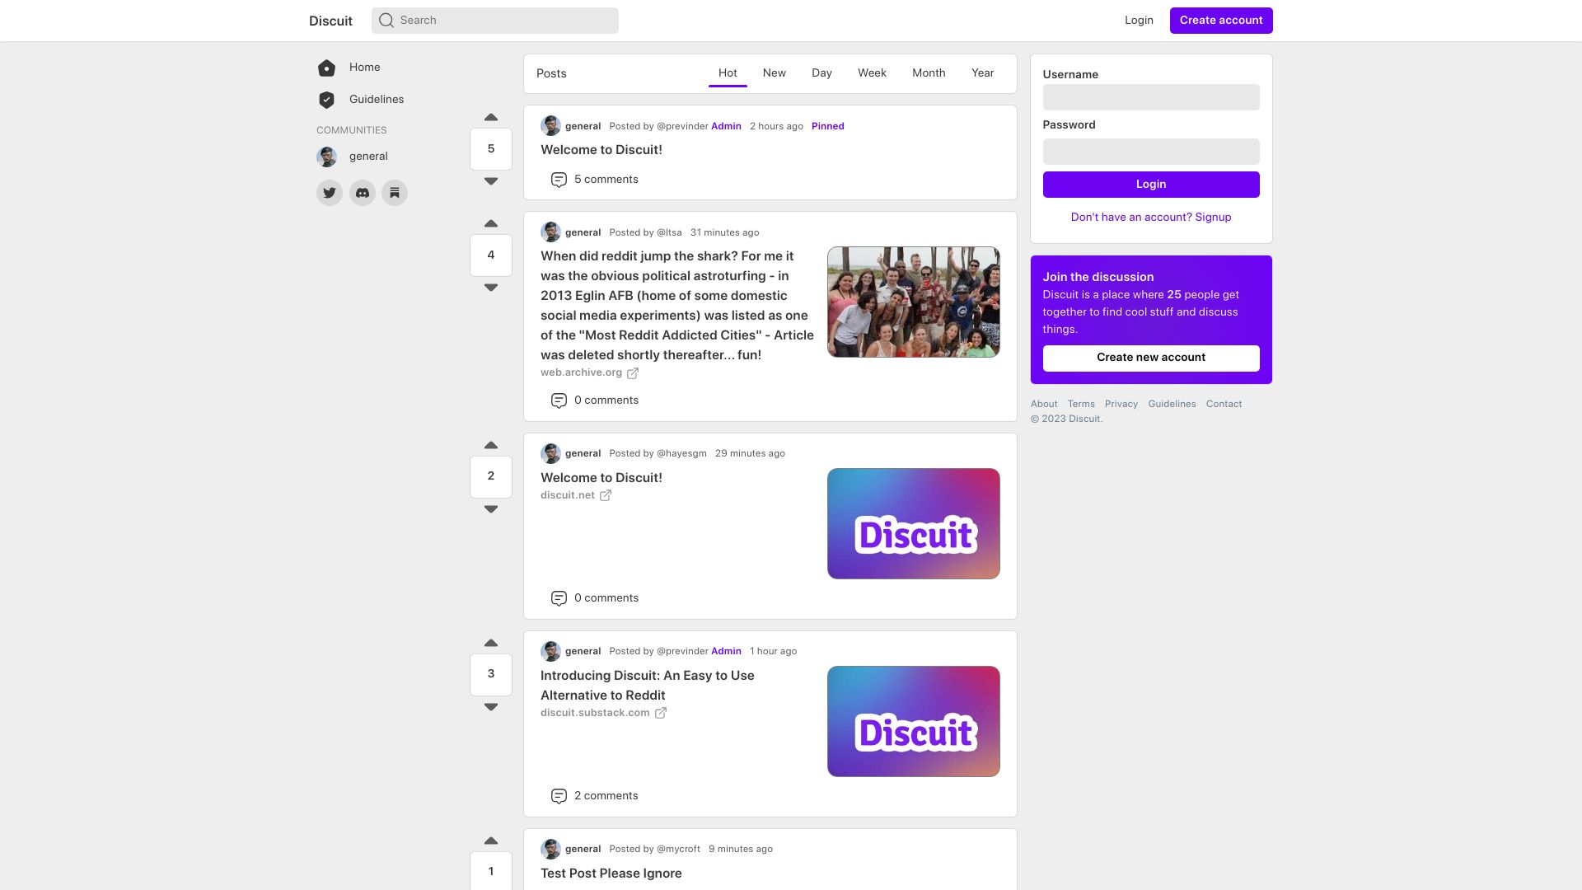Click the Posts label in the sort bar
Viewport: 1582px width, 890px height.
click(x=551, y=73)
